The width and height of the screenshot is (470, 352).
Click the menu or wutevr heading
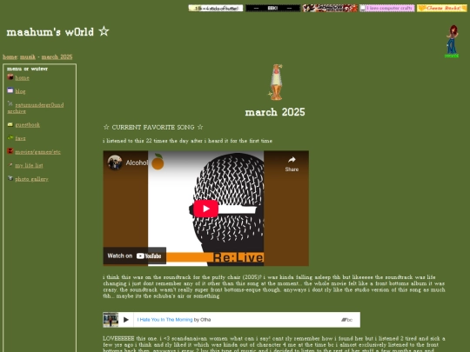(27, 69)
